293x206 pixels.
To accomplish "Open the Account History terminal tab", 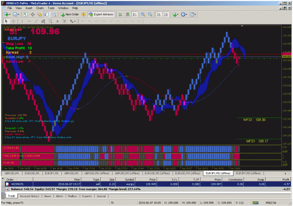I will 30,196.
